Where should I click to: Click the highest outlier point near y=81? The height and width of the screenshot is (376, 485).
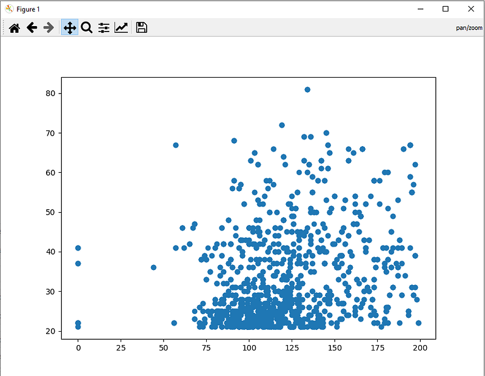tap(307, 89)
